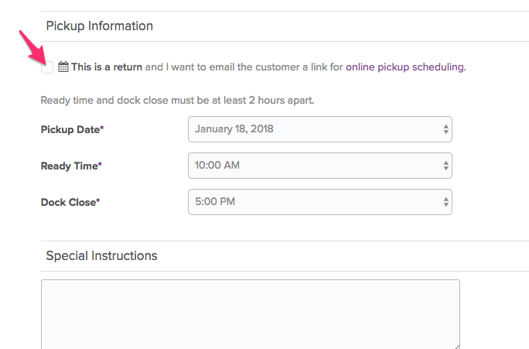Open the Ready Time dropdown showing 10:00 AM
The width and height of the screenshot is (529, 349).
(320, 166)
